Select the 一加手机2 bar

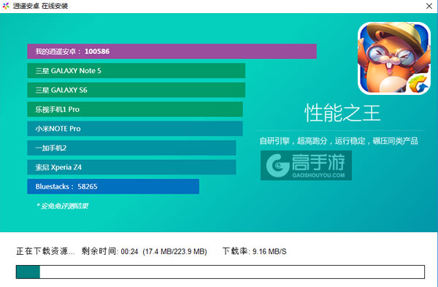131,148
